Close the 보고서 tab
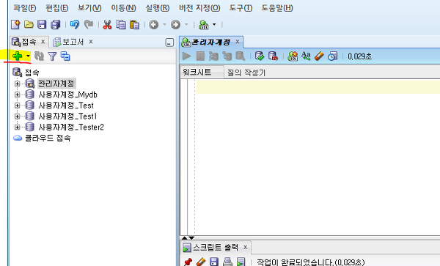The width and height of the screenshot is (440, 266). pyautogui.click(x=91, y=42)
